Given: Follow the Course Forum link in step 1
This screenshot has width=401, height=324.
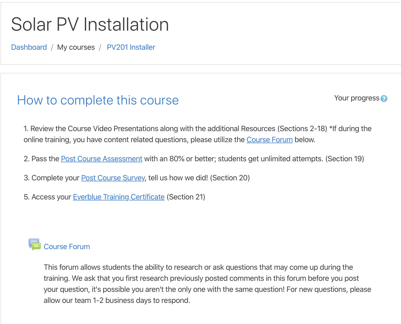Looking at the screenshot, I should (x=270, y=140).
